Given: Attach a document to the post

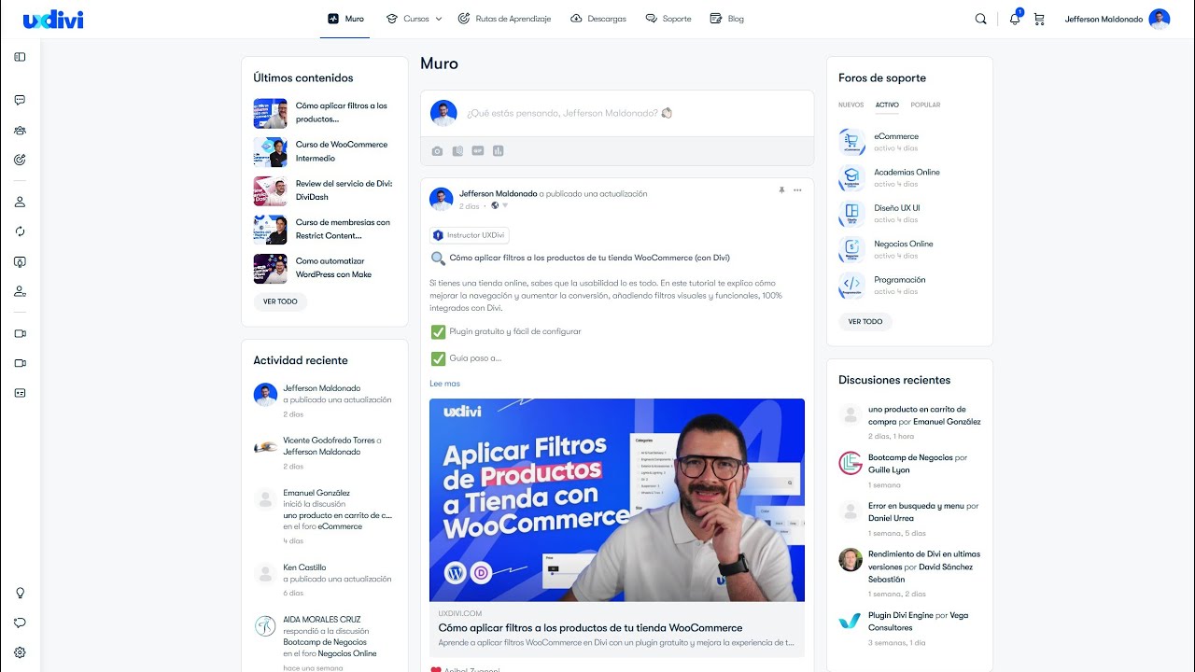Looking at the screenshot, I should coord(457,151).
